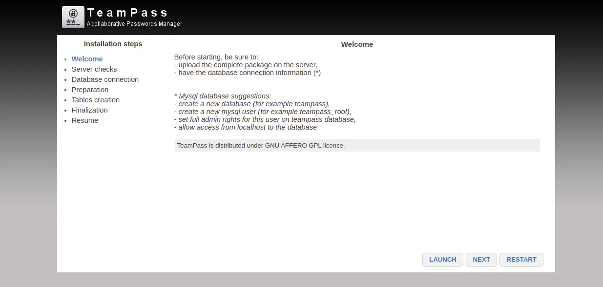
Task: Click 'create a new database' suggestion line
Action: click(x=252, y=104)
